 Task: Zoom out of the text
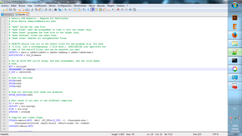[x=69, y=10]
